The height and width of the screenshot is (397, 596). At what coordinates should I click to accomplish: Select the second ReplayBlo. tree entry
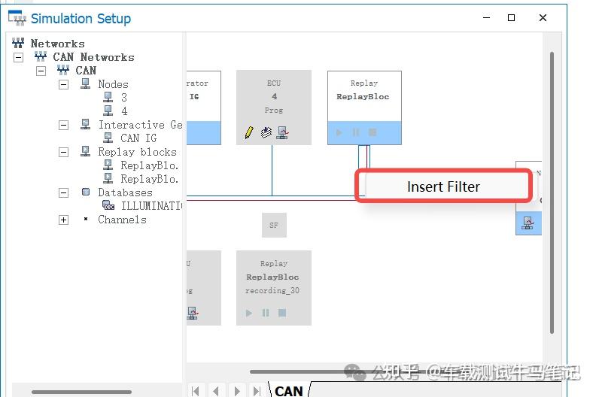click(150, 179)
